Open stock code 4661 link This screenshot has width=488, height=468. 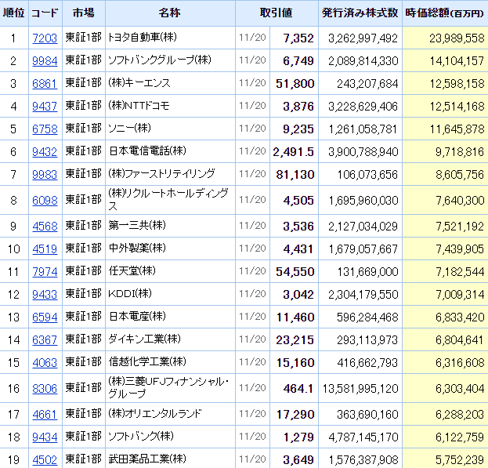click(x=45, y=414)
